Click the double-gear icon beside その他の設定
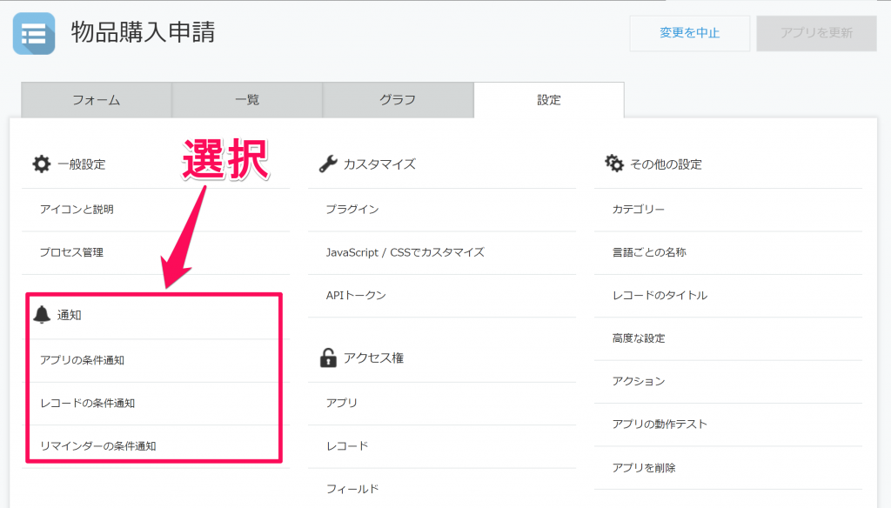 coord(614,164)
